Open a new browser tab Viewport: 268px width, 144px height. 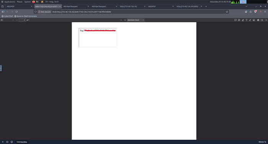(x=206, y=7)
